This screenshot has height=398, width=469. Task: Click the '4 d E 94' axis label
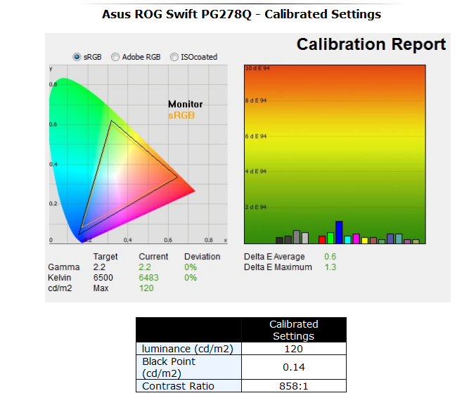point(256,172)
